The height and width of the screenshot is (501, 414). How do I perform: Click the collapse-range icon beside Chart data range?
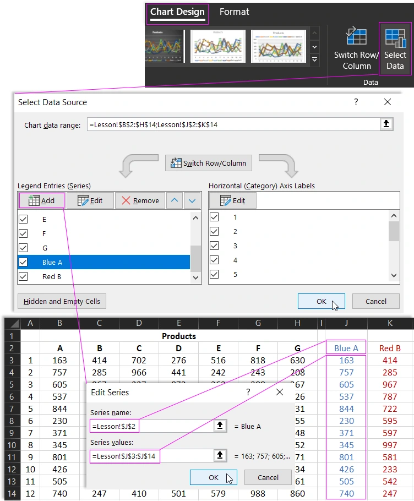point(386,124)
